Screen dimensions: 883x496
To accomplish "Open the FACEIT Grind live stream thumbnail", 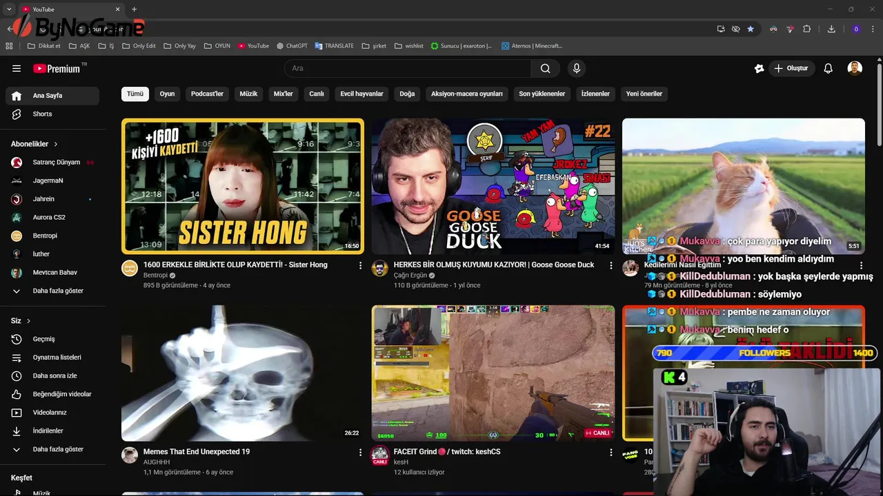I will tap(493, 373).
